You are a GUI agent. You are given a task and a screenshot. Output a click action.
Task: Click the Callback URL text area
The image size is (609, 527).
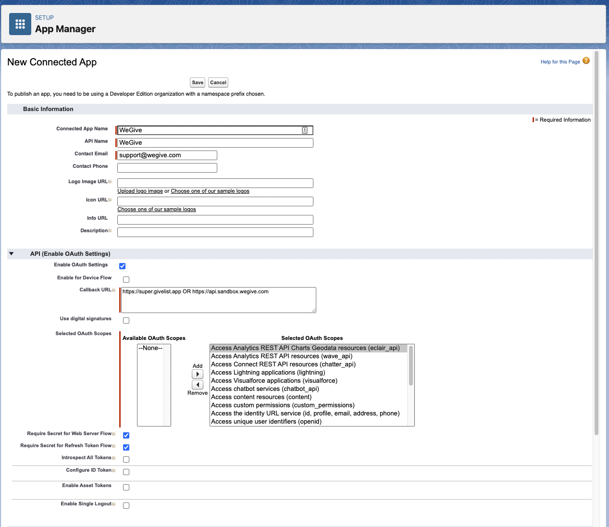[219, 300]
